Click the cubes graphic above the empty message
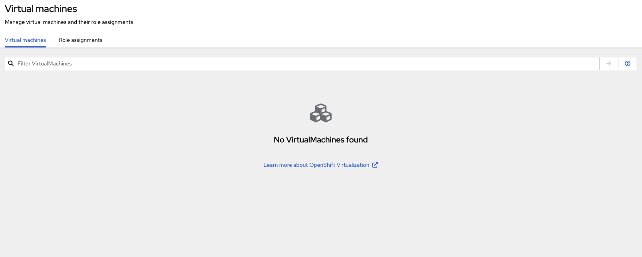This screenshot has width=642, height=257. pyautogui.click(x=321, y=113)
